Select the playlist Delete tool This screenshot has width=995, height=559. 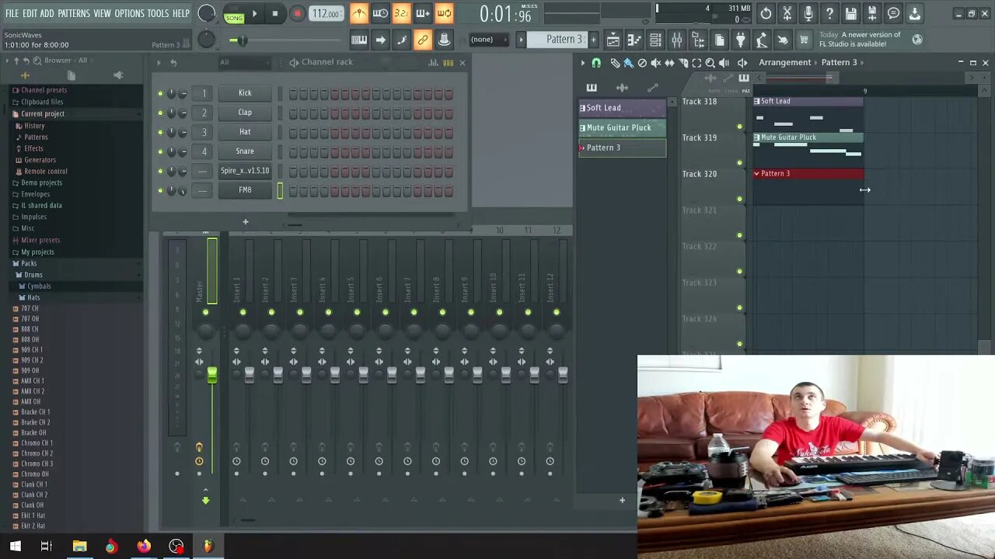pos(642,63)
